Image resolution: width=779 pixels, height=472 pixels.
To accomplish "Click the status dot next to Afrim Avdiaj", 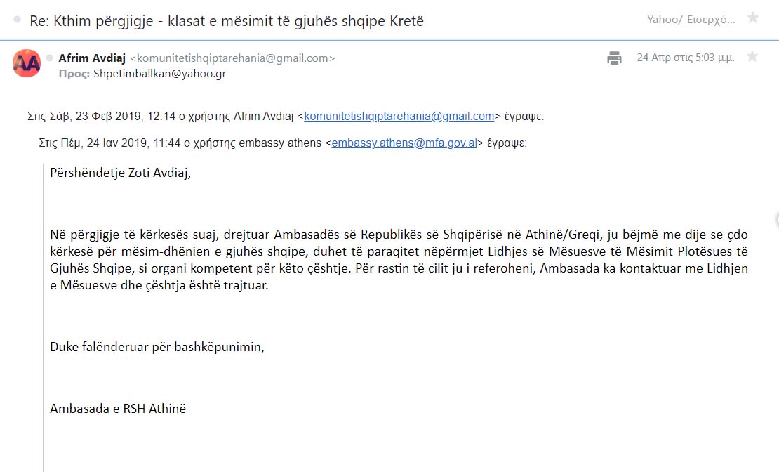I will [50, 58].
